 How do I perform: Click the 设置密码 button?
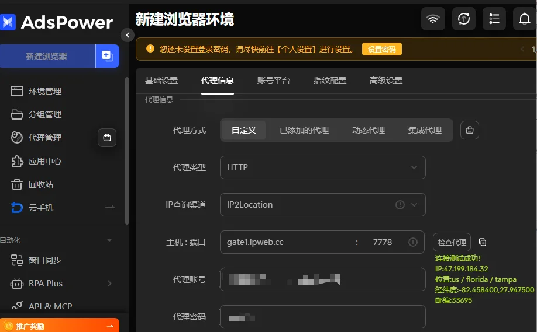382,49
